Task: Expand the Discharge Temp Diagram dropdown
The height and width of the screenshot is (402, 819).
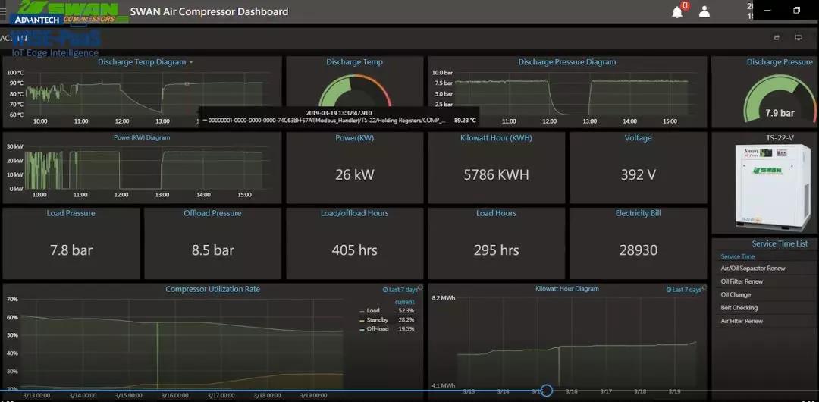Action: click(191, 62)
